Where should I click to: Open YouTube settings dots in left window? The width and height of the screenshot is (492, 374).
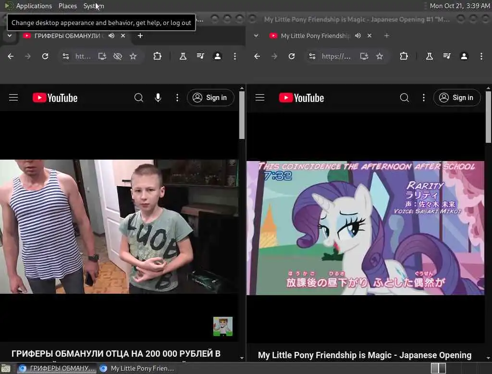tap(177, 98)
